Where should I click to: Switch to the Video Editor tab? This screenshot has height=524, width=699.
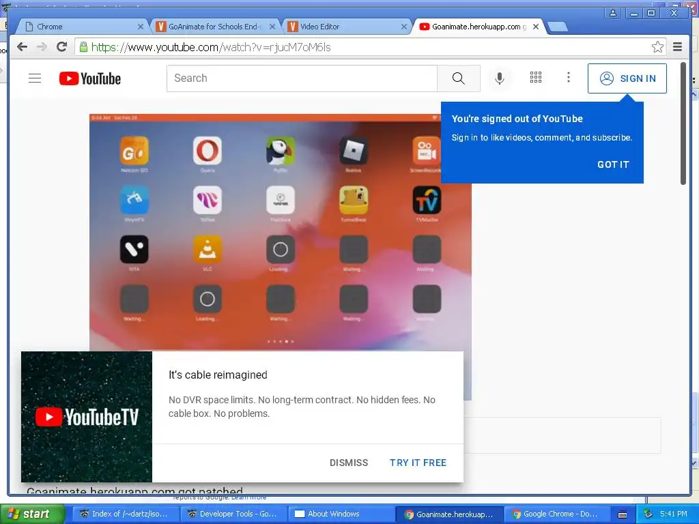tap(347, 27)
